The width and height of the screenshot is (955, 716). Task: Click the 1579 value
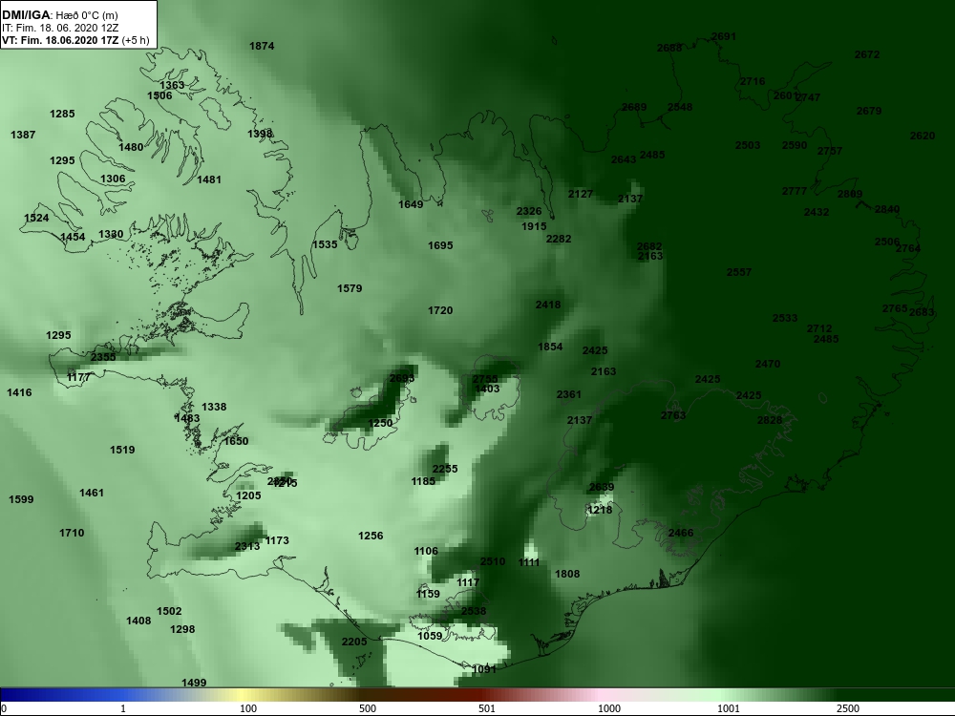(x=350, y=288)
